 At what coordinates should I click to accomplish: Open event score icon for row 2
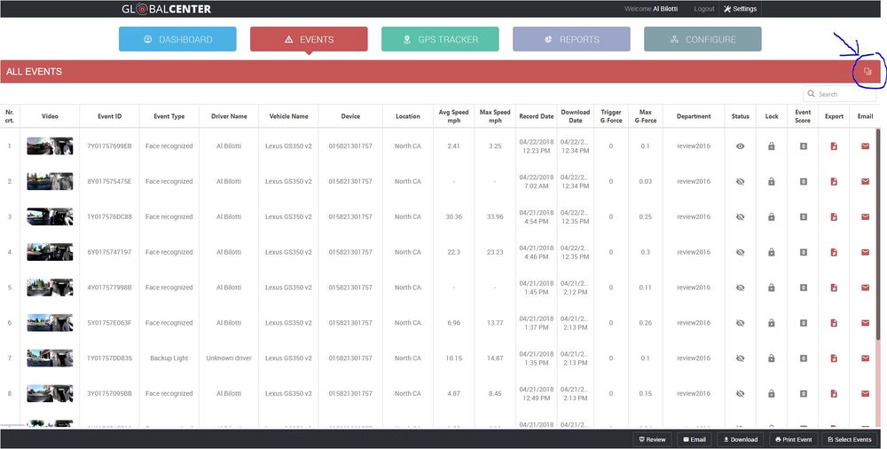803,182
